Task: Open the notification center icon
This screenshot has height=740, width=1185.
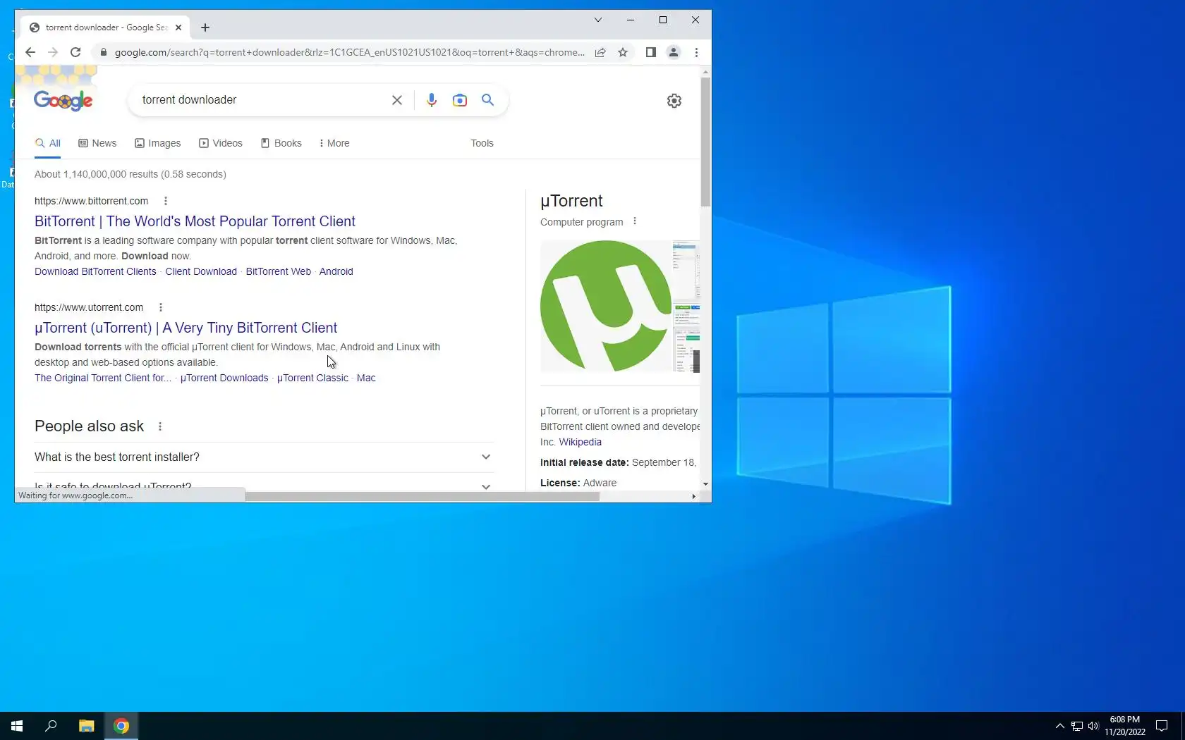Action: [1162, 726]
